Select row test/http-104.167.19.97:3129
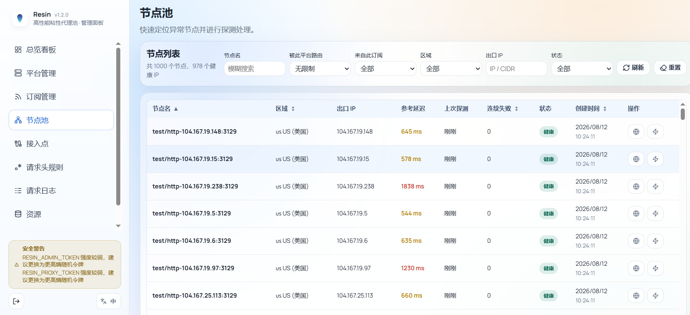The height and width of the screenshot is (315, 690). tap(413, 268)
